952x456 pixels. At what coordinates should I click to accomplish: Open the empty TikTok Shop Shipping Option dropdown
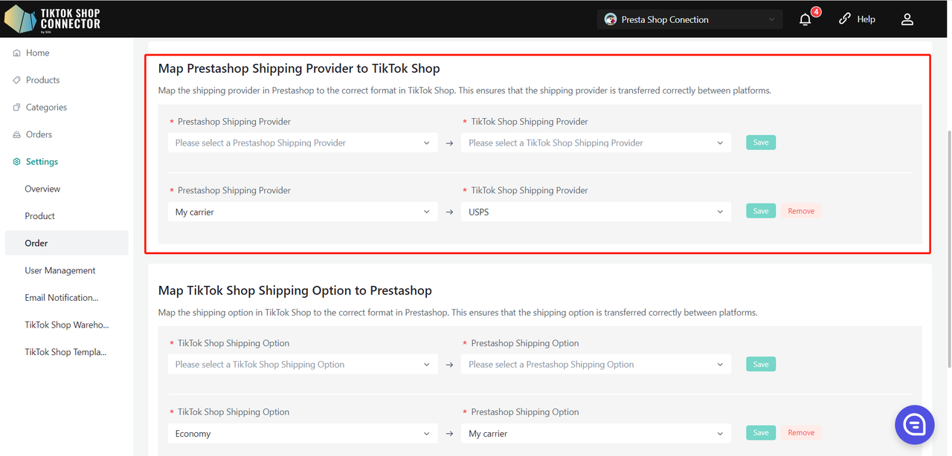[x=303, y=365]
